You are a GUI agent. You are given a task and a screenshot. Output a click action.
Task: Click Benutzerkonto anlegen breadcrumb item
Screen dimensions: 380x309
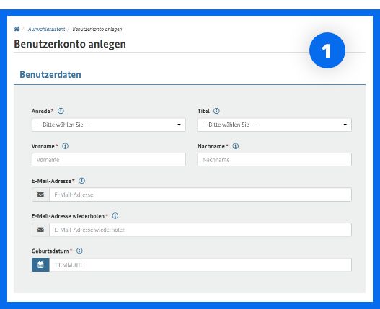[97, 29]
